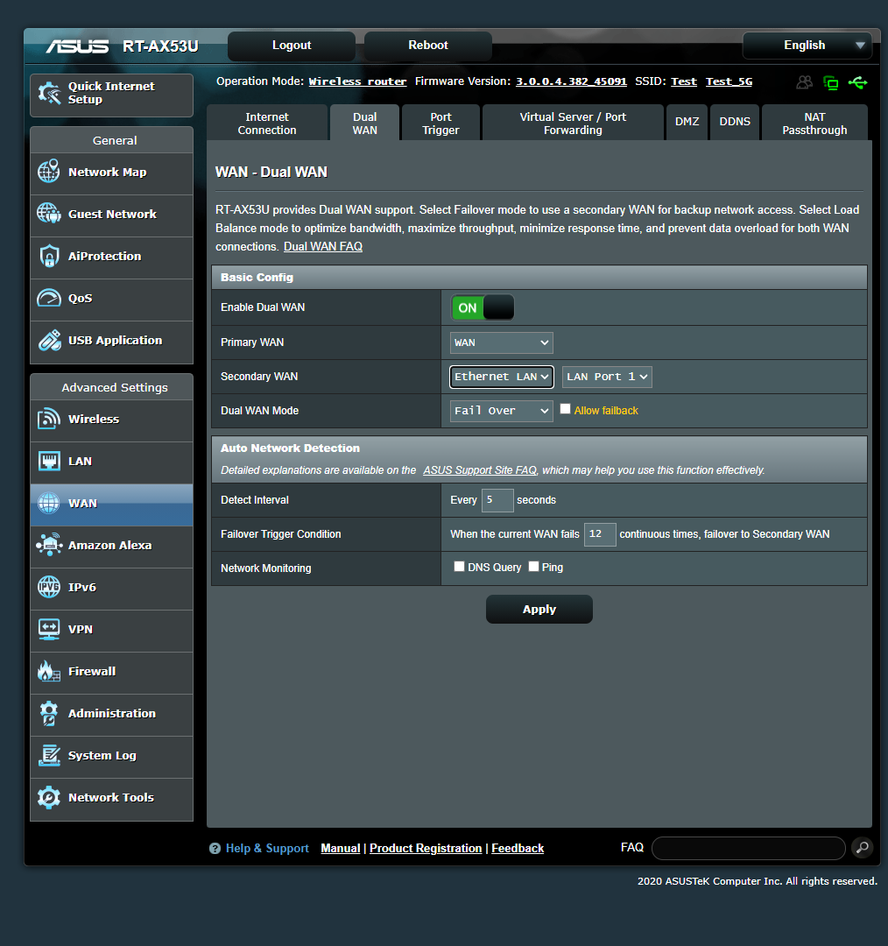
Task: Select the AiProtection shield icon
Action: [x=50, y=257]
